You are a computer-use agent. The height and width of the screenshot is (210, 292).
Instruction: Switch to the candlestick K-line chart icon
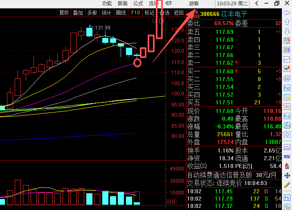point(287,69)
